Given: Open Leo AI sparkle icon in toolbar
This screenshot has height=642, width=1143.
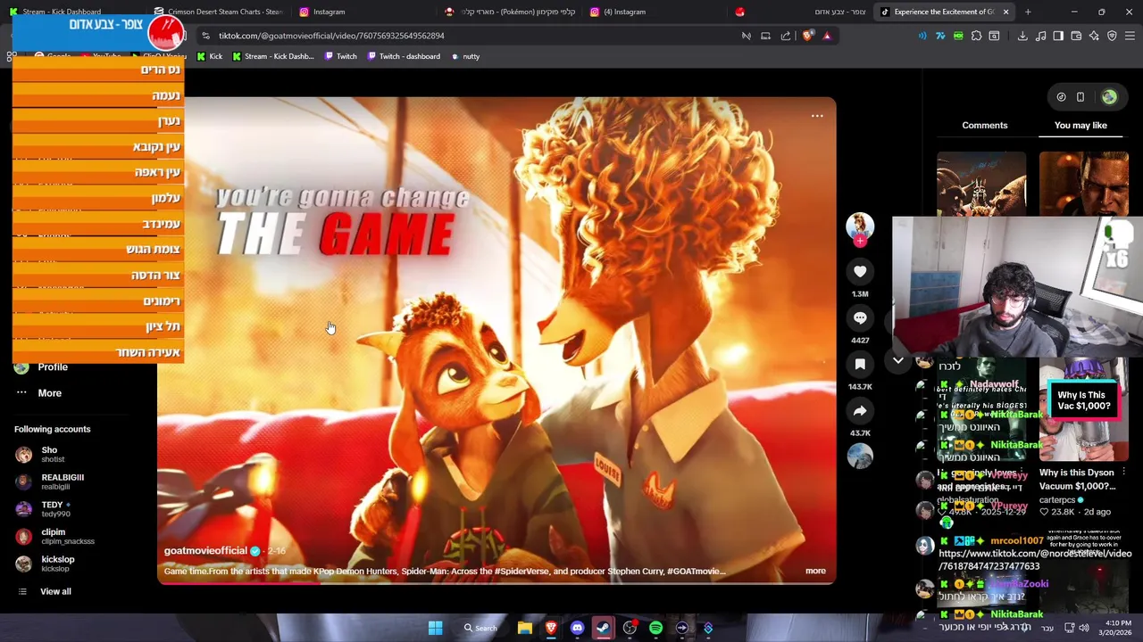Looking at the screenshot, I should point(1094,36).
